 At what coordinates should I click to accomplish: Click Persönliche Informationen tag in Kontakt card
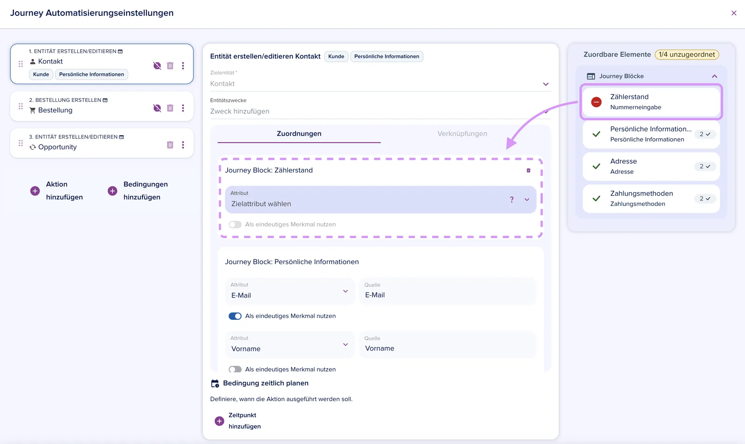(x=91, y=74)
